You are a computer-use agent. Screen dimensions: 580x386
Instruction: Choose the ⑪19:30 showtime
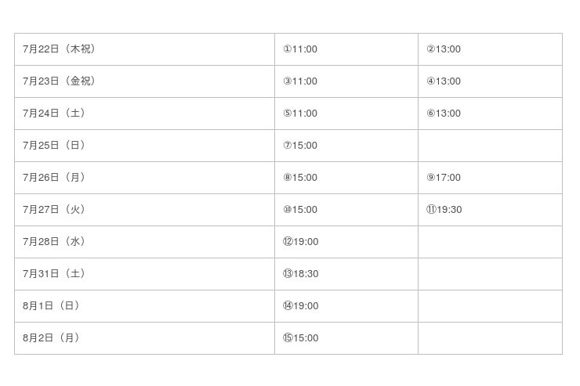click(444, 210)
